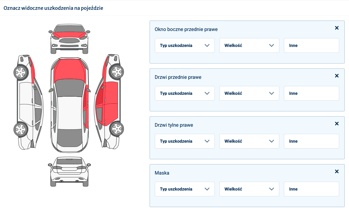Remove the Drzwi tylne prawe damage card
This screenshot has height=216, width=349.
click(x=337, y=124)
